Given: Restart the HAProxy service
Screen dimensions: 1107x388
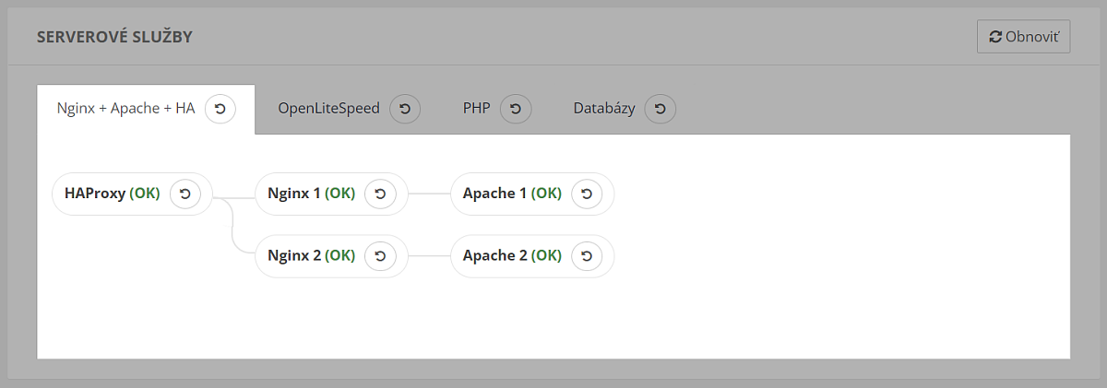Looking at the screenshot, I should click(185, 194).
